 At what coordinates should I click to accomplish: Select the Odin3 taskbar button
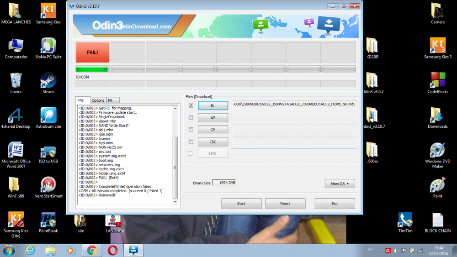click(133, 250)
